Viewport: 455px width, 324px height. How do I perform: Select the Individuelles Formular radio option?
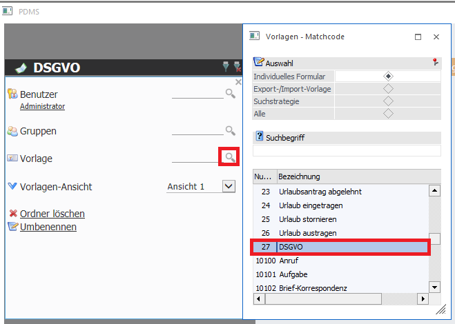click(388, 77)
